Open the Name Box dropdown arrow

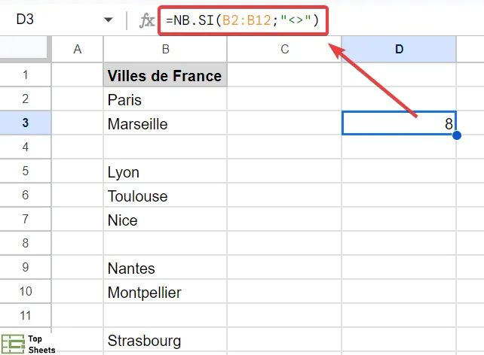pyautogui.click(x=109, y=20)
